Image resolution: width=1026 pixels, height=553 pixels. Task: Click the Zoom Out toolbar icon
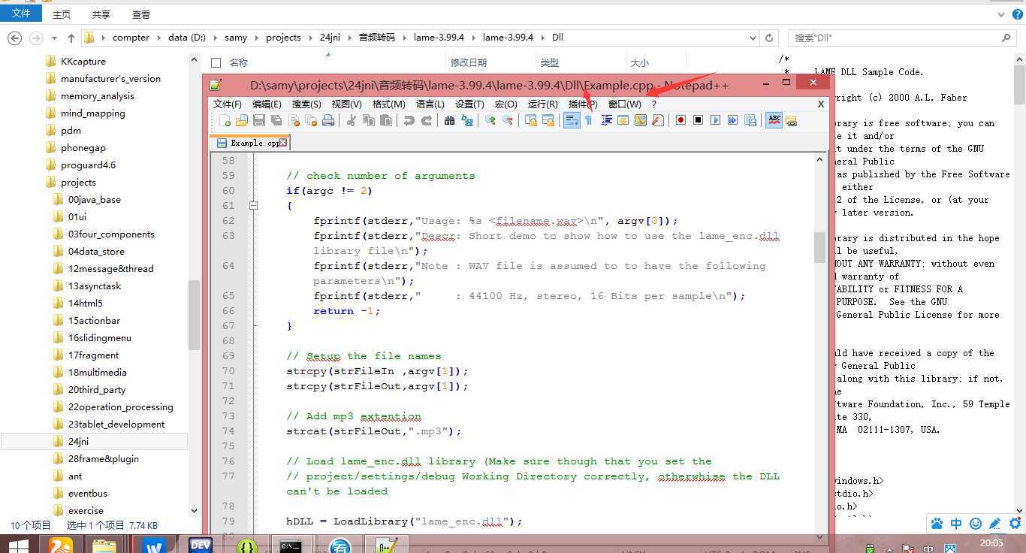click(x=507, y=120)
